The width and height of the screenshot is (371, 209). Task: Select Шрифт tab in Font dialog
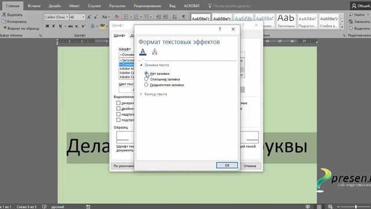[x=119, y=35]
